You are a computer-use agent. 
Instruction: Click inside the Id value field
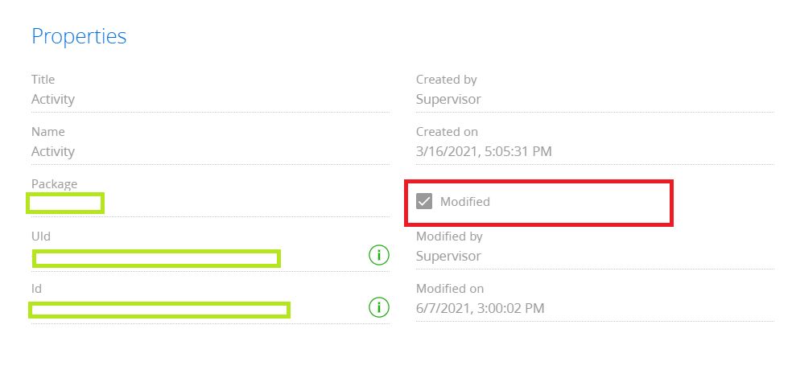[159, 310]
